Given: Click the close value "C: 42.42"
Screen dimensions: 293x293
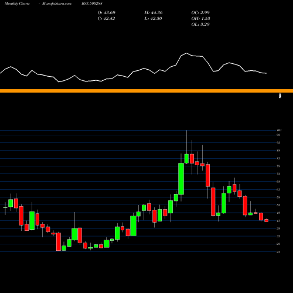Looking at the screenshot, I should (106, 18).
